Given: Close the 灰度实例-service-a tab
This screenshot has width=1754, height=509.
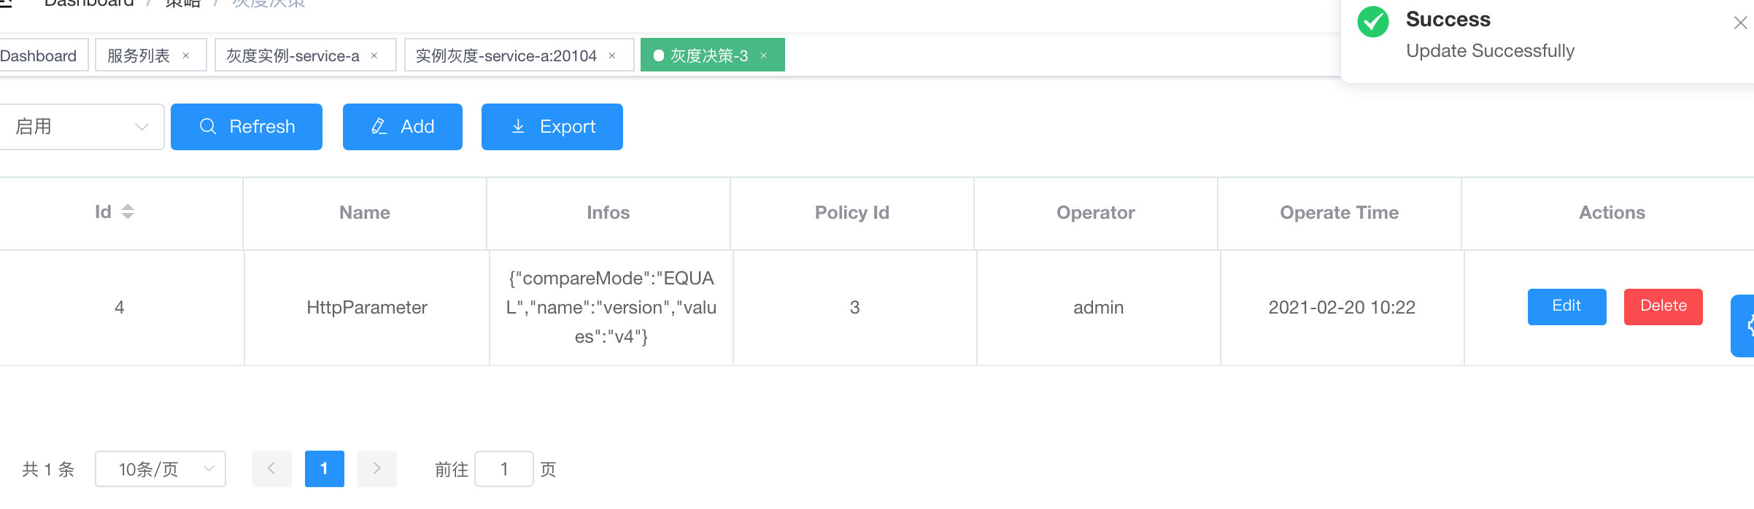Looking at the screenshot, I should [x=374, y=55].
